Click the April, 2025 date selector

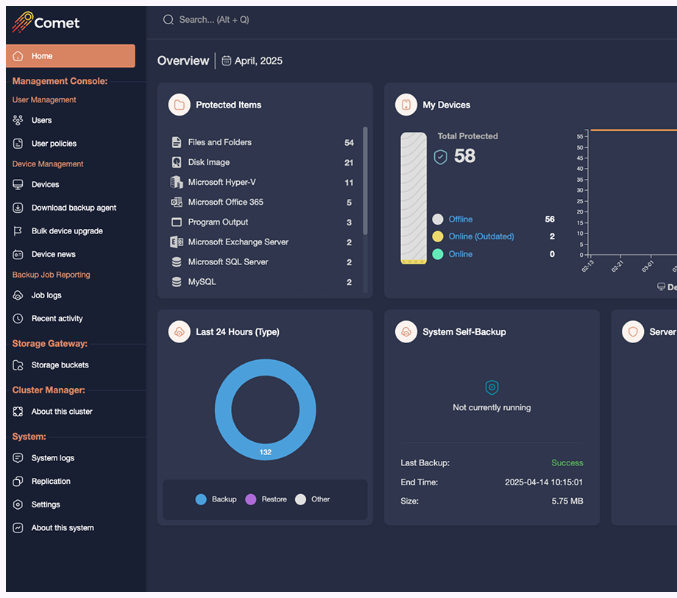pos(252,60)
